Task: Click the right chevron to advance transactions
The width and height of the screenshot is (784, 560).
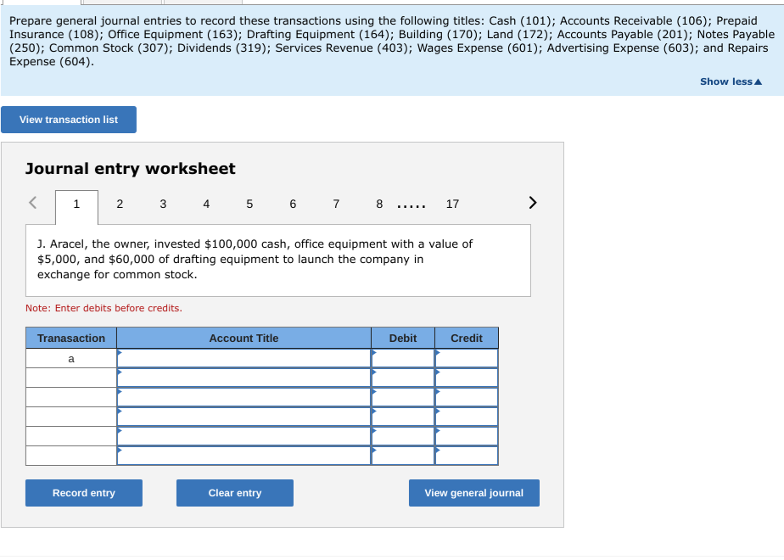Action: 532,203
